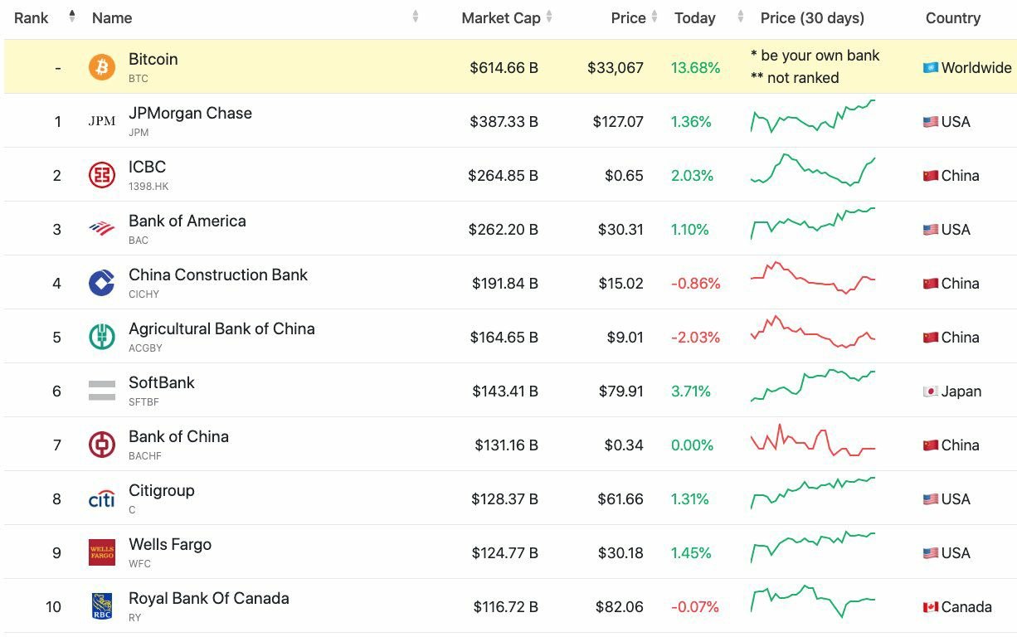
Task: Click the Country column header
Action: coord(952,18)
